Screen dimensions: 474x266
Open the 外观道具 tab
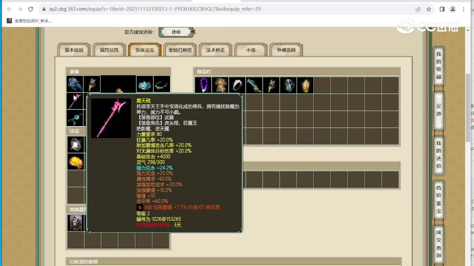click(286, 50)
